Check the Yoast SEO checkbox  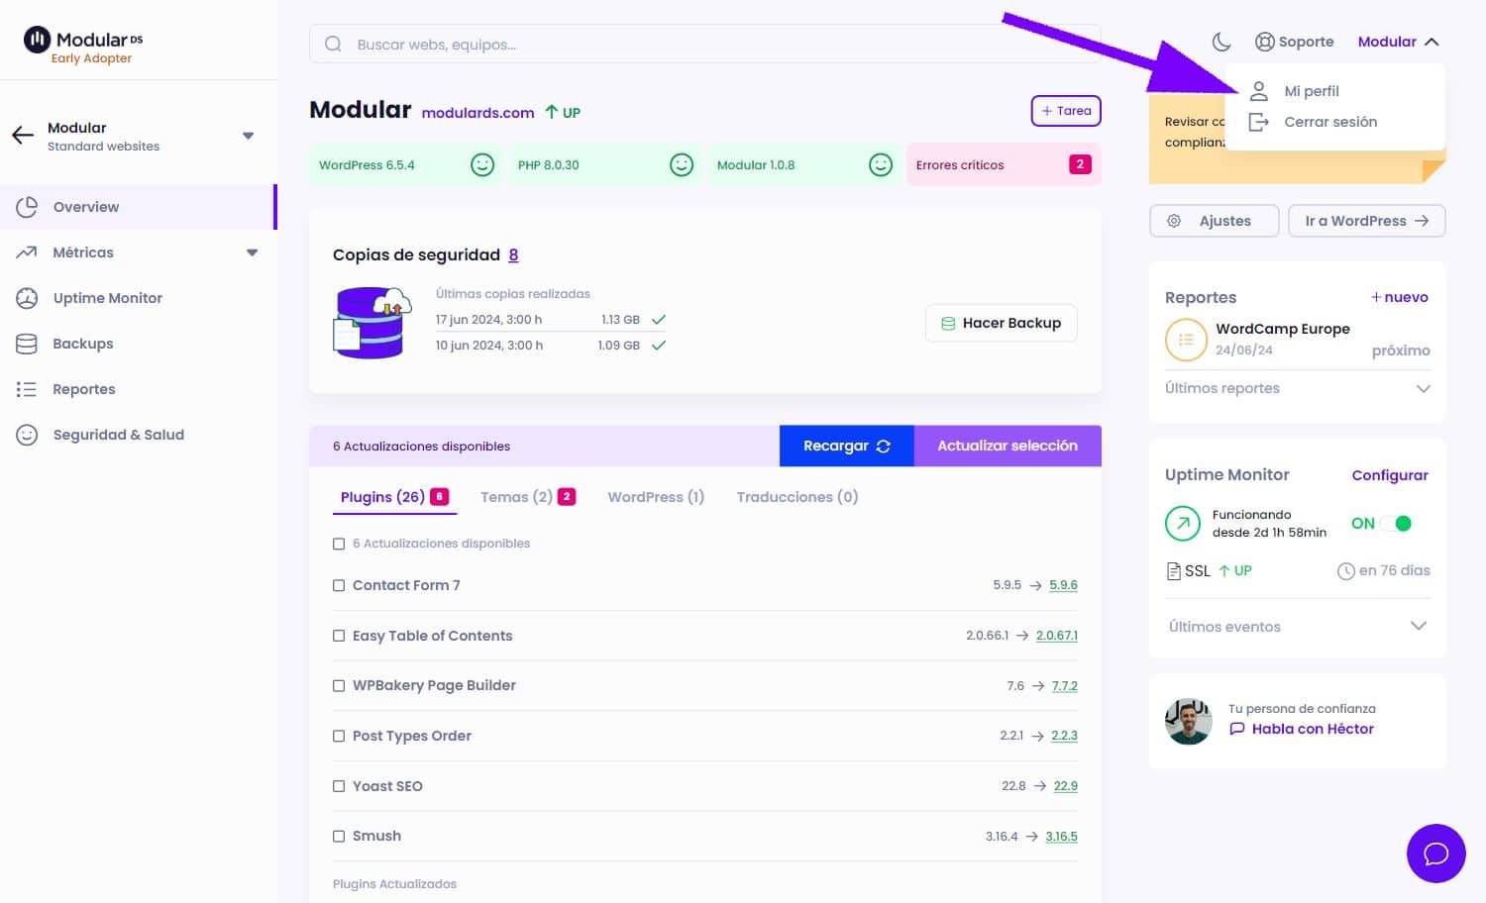tap(339, 786)
